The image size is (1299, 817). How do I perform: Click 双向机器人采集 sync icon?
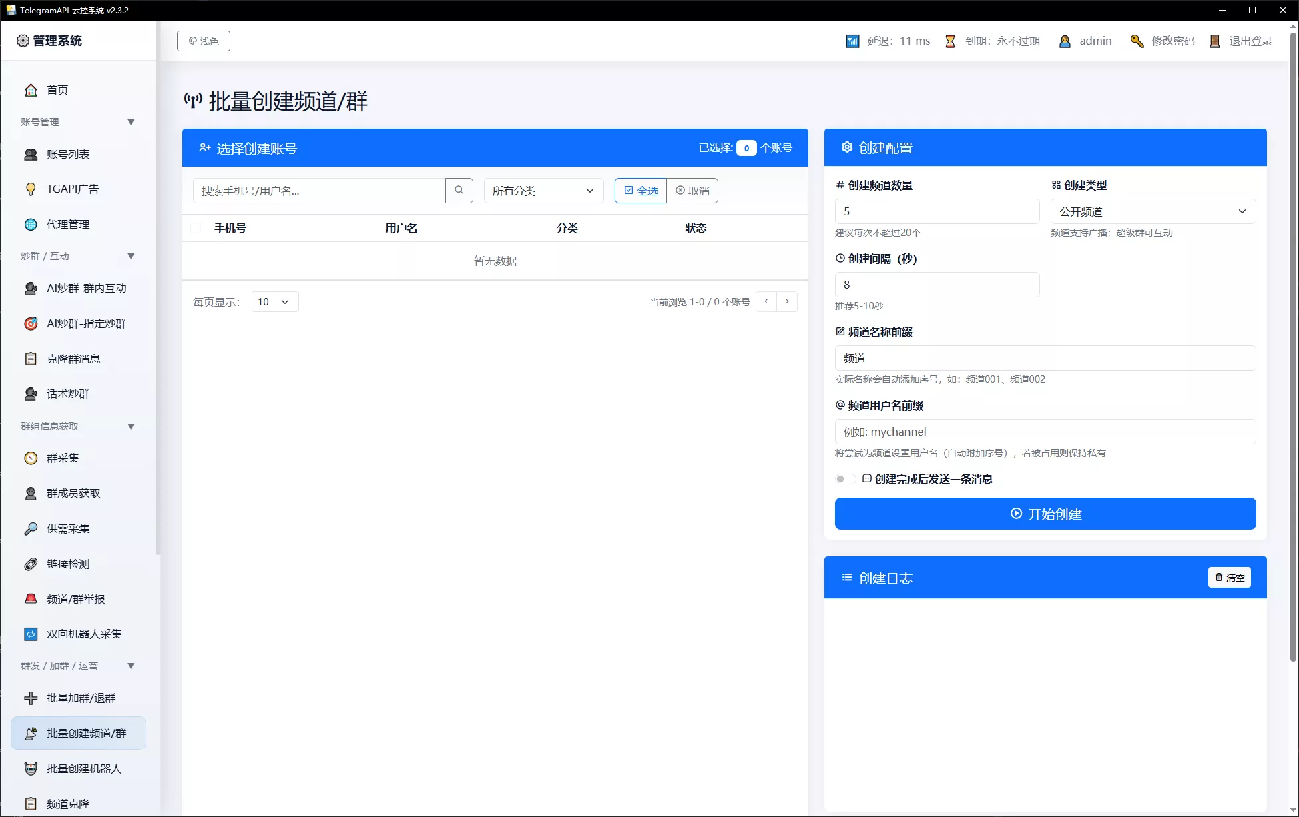[x=31, y=634]
